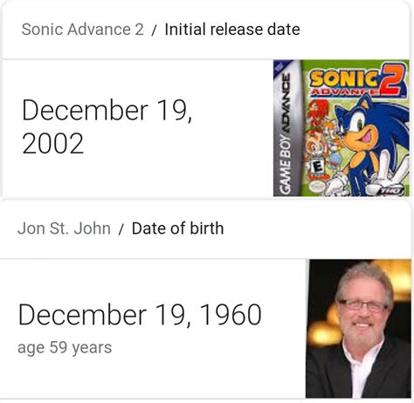This screenshot has height=403, width=414.
Task: Click the large red 2 numeral
Action: pos(393,79)
